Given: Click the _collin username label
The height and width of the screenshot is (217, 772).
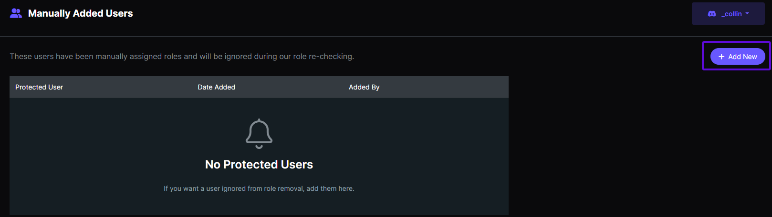Looking at the screenshot, I should click(732, 14).
